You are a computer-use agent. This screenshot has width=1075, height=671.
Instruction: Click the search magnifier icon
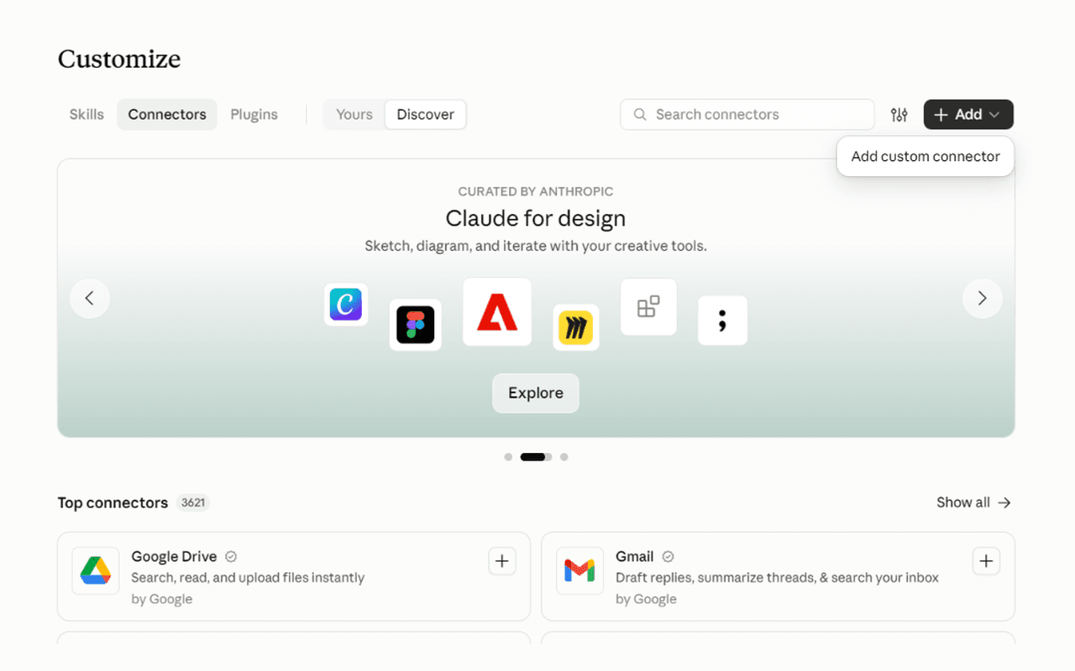(640, 115)
